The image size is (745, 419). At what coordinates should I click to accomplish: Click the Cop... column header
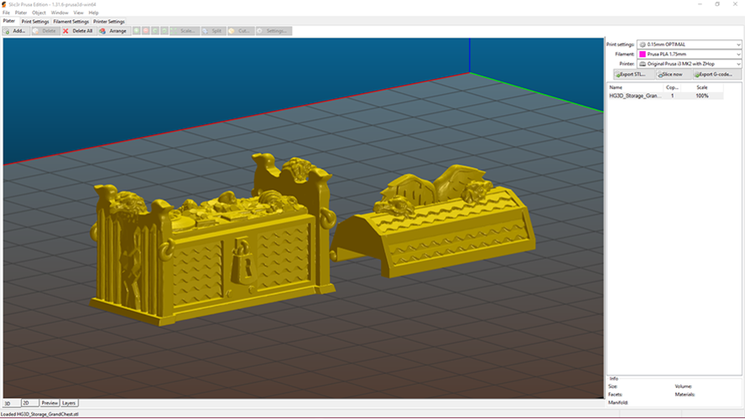click(672, 87)
